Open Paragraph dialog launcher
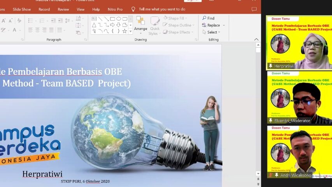Image resolution: width=332 pixels, height=187 pixels. (x=86, y=39)
